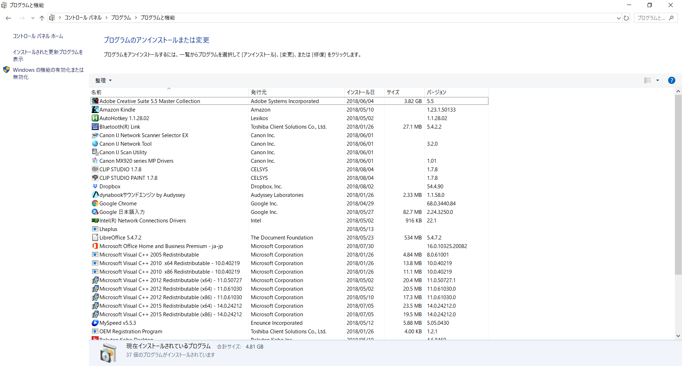Refresh the programs list
Screen dimensions: 682x366
click(626, 18)
